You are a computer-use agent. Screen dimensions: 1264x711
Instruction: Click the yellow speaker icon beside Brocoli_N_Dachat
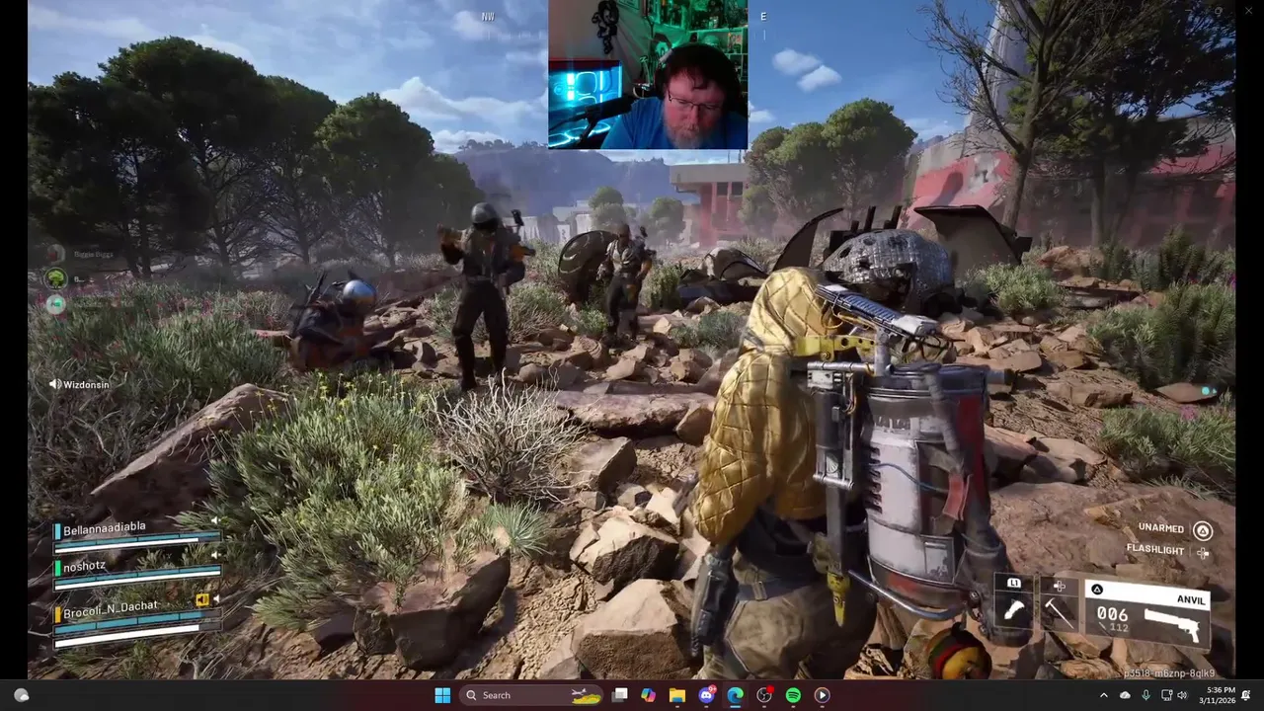[x=202, y=600]
